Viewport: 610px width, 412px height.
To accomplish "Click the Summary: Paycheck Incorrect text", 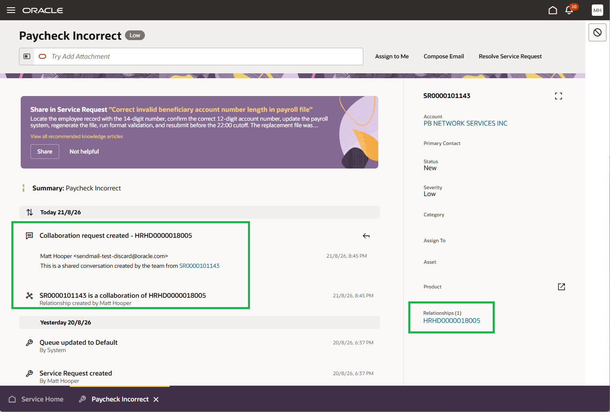I will (77, 188).
